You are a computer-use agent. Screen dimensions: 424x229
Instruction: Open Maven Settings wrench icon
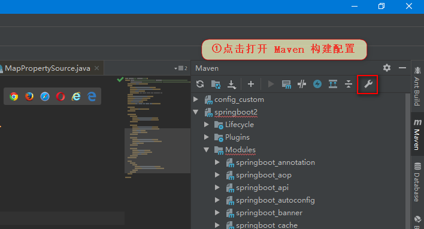point(368,84)
